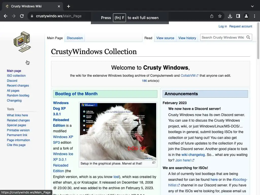Open the Discord sidebar link
This screenshot has height=195, width=260.
click(x=12, y=81)
